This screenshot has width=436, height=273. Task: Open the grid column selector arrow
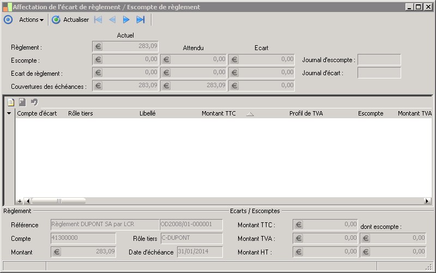point(9,113)
